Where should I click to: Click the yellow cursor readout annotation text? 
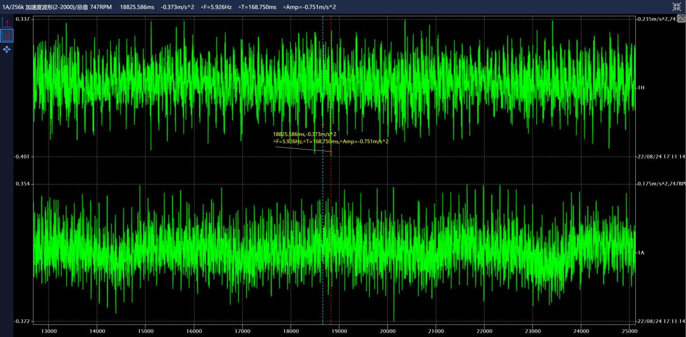(x=331, y=137)
